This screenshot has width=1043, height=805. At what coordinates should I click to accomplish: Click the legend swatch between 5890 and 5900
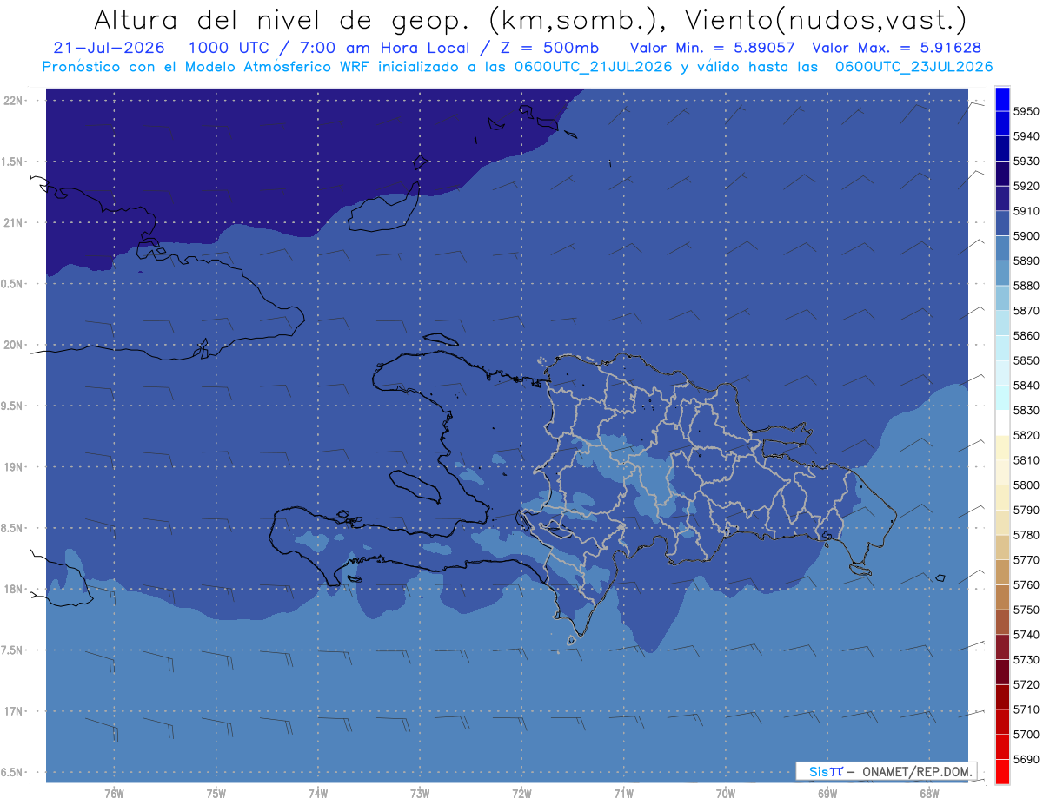[1002, 248]
